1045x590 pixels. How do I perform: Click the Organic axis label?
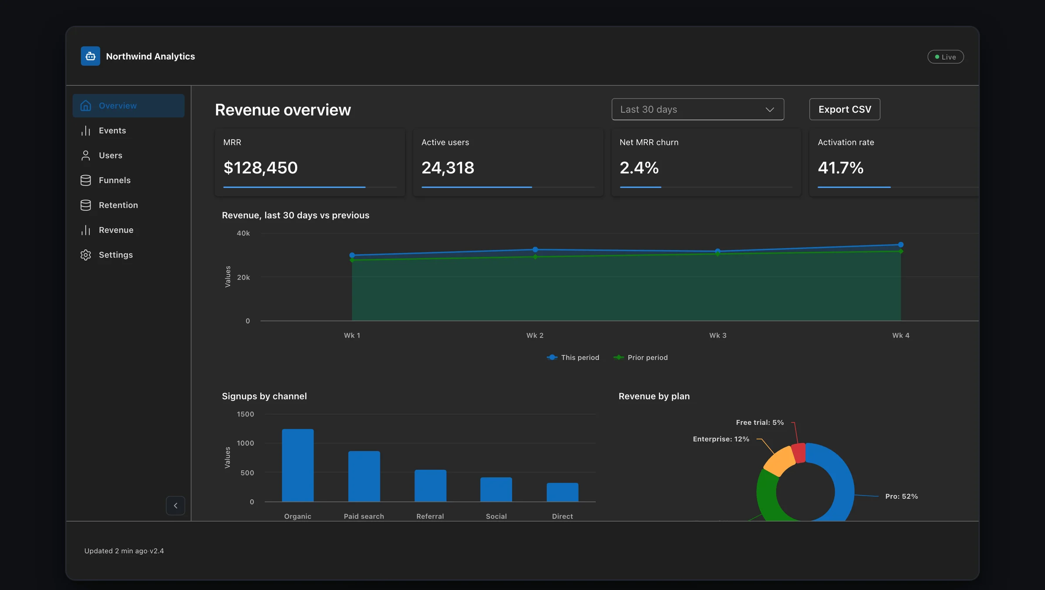click(298, 516)
